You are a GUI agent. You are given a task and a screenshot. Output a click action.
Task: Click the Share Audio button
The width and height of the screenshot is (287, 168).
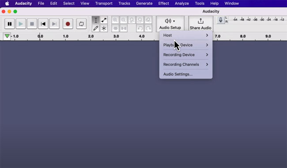click(200, 24)
